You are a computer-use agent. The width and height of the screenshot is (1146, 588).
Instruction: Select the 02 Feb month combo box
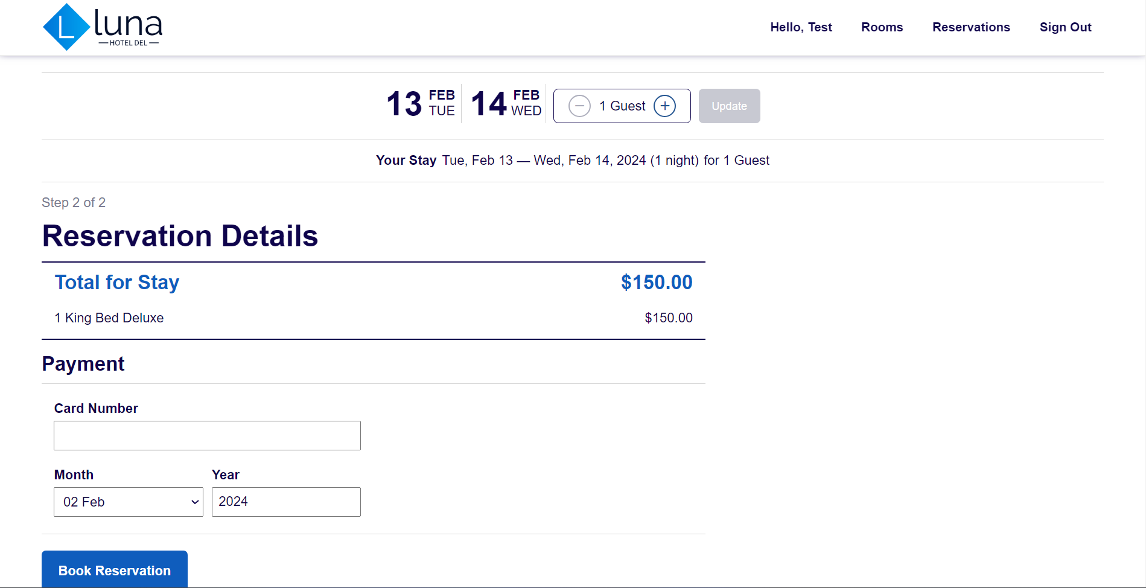pos(129,502)
